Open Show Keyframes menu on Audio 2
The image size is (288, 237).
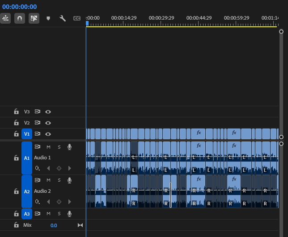tap(38, 202)
